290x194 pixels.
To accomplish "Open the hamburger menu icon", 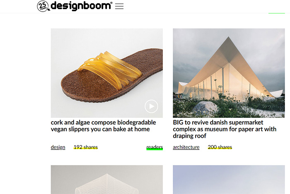I will (119, 6).
